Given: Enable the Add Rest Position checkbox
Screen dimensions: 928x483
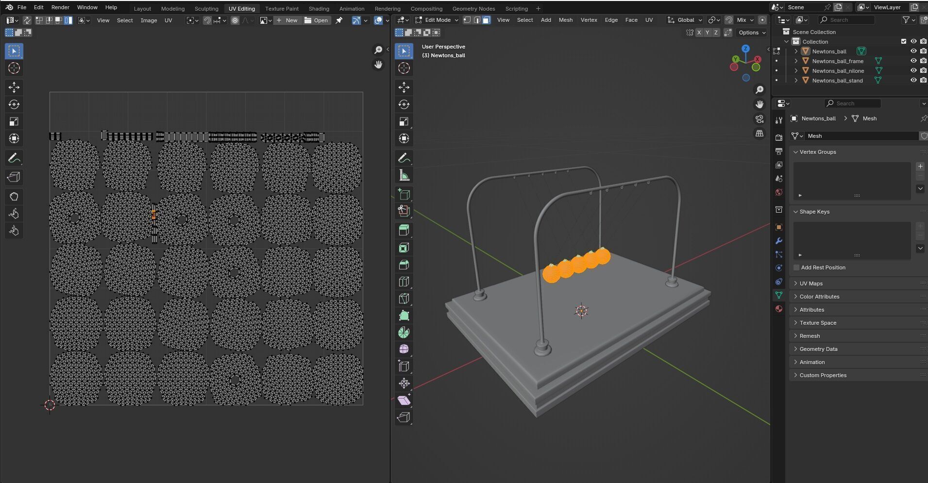Looking at the screenshot, I should (x=796, y=267).
